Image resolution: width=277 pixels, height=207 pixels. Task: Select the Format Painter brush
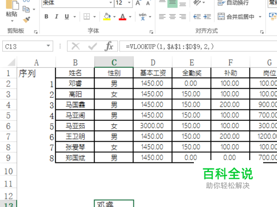[27, 19]
